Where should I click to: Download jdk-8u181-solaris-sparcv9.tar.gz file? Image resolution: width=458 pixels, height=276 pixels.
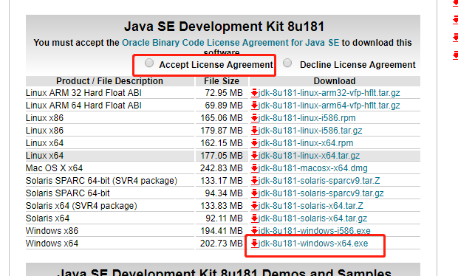coord(321,193)
